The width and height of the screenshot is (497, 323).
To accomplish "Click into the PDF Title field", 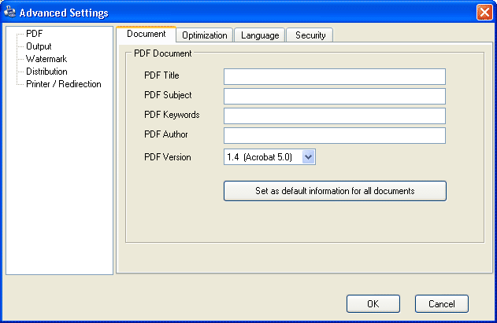I will pos(335,76).
